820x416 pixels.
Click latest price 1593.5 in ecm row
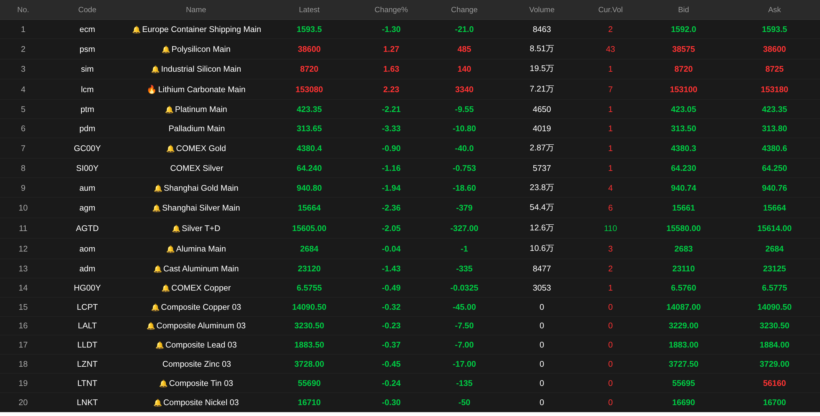(309, 29)
